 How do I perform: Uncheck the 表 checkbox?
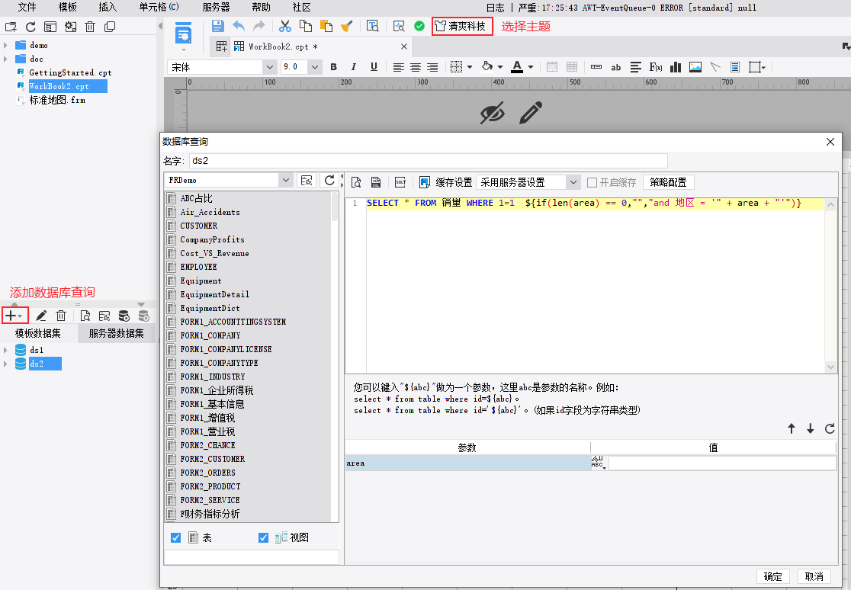point(176,537)
